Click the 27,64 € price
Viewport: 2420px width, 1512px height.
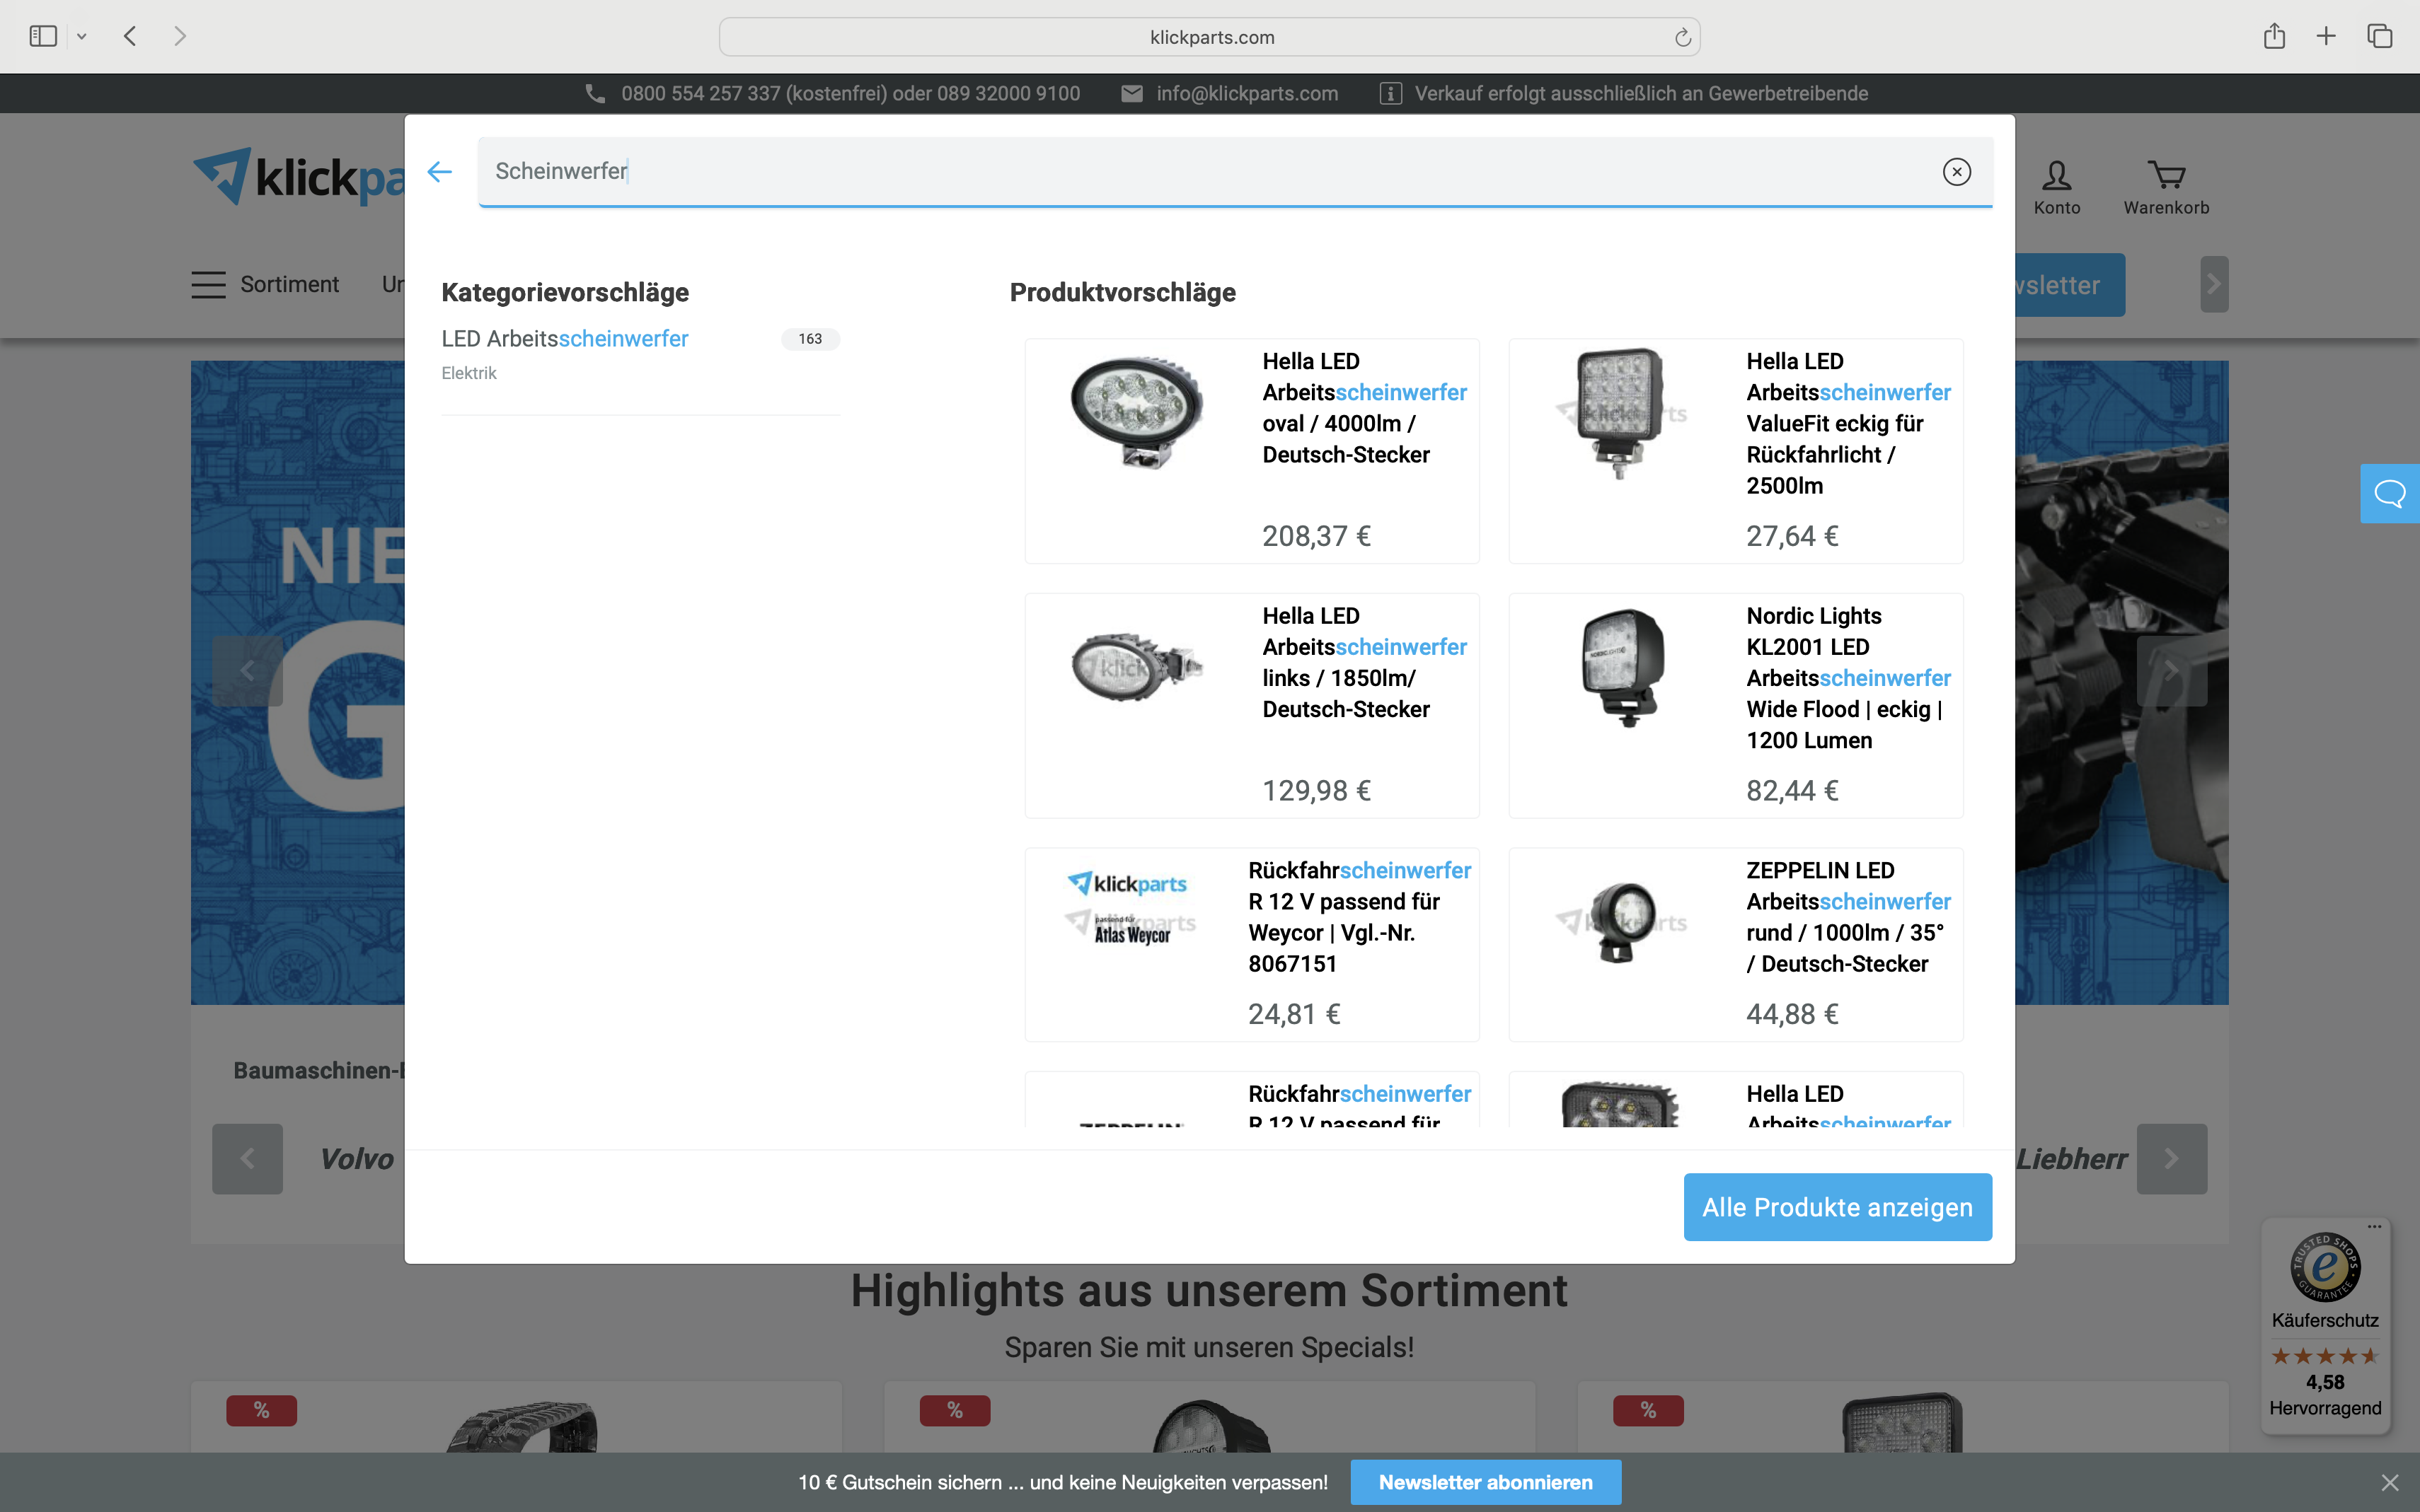pos(1793,536)
